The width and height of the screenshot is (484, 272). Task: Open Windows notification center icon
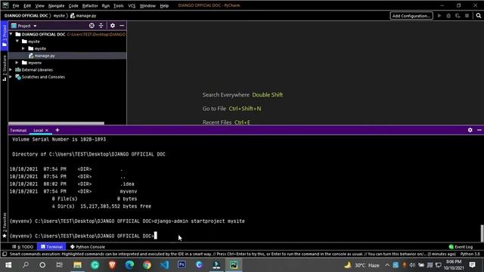(472, 265)
